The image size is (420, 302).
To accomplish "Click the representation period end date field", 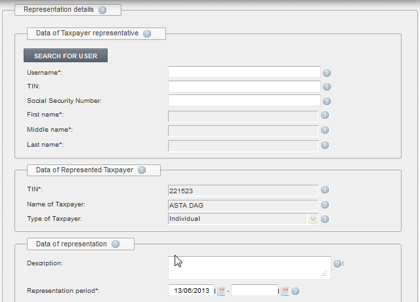I will pos(255,290).
